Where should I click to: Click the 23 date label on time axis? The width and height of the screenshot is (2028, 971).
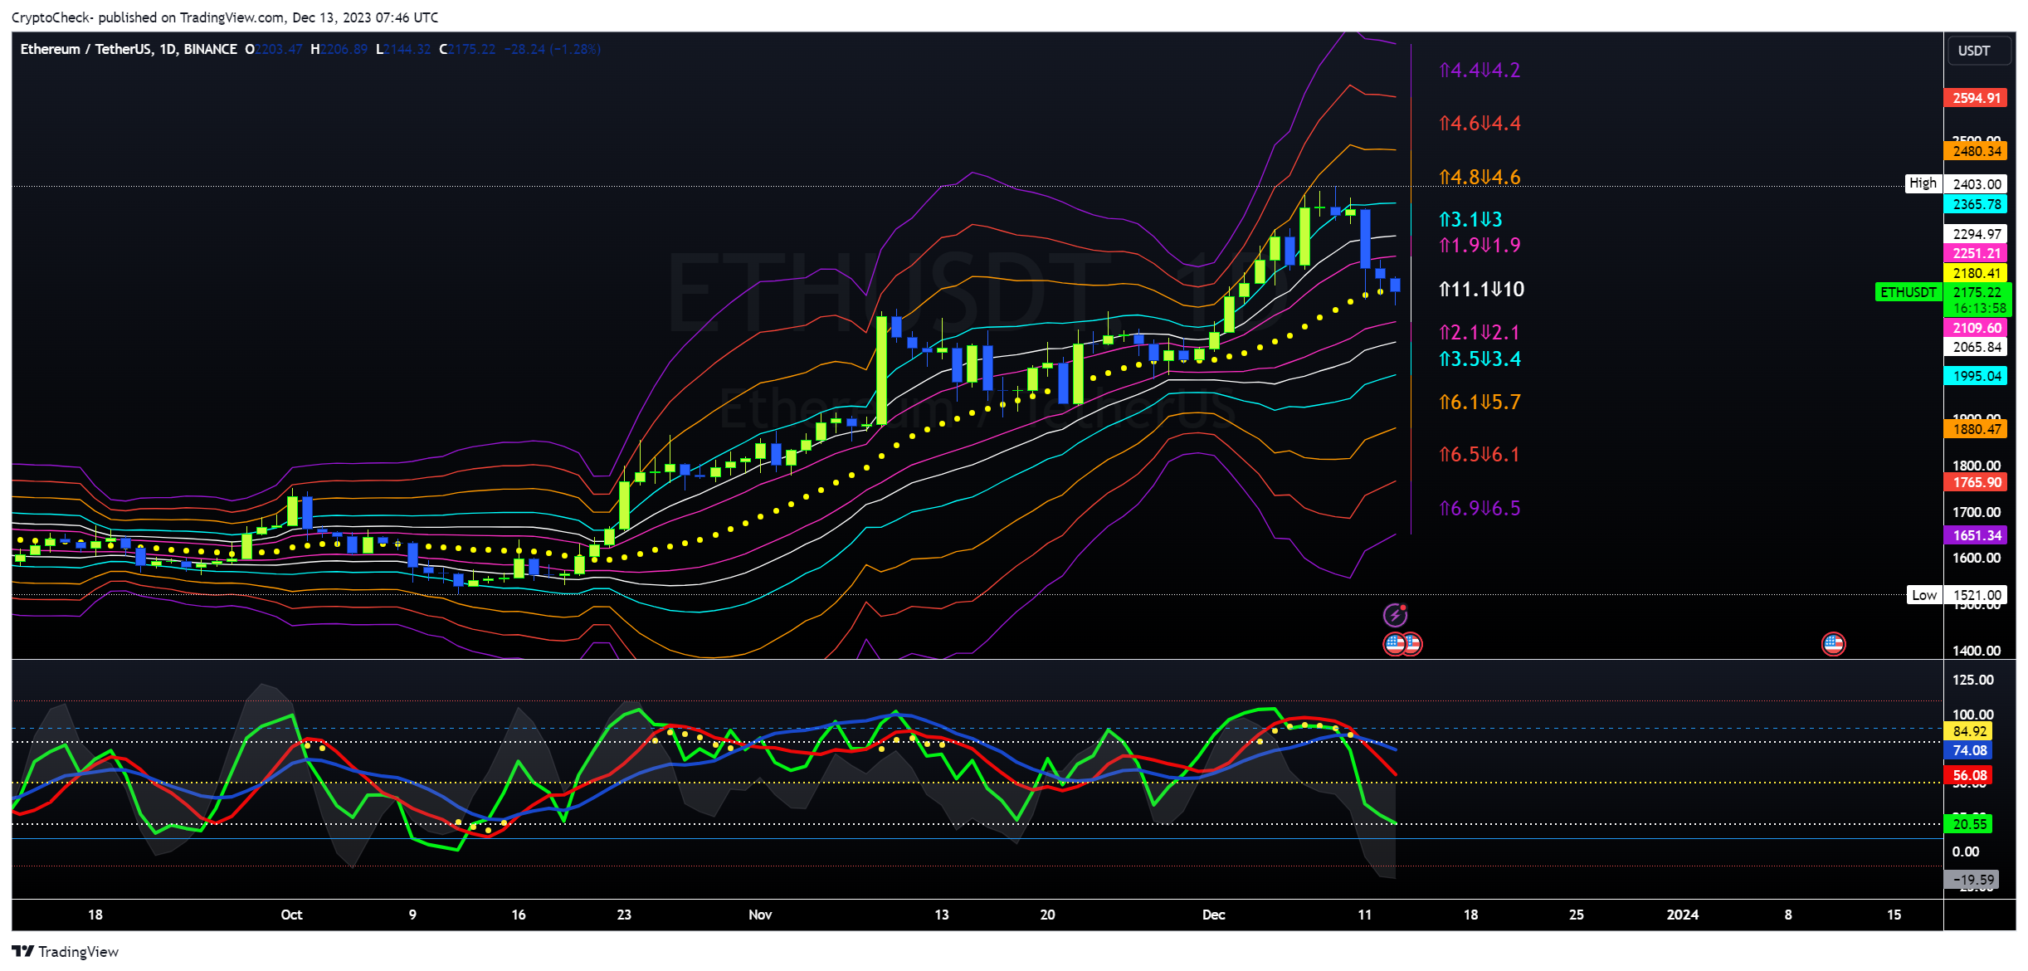(624, 915)
